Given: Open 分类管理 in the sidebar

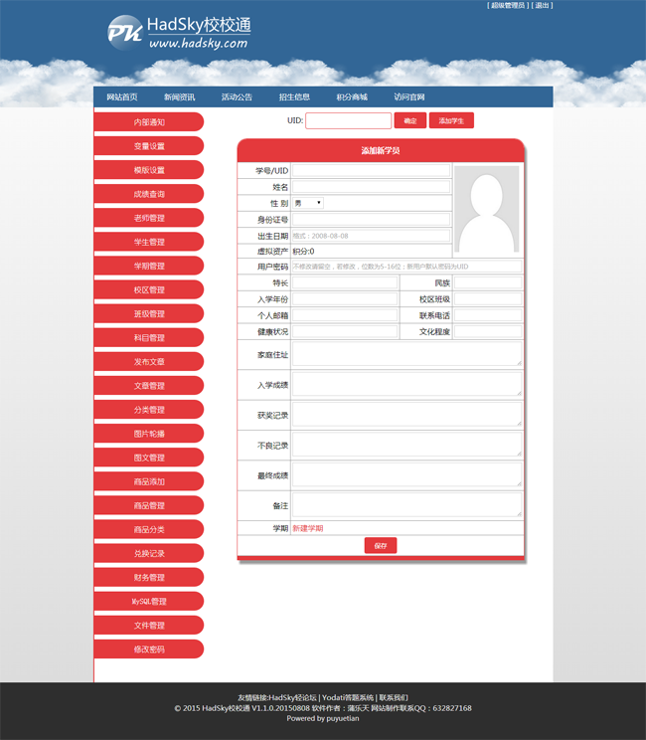Looking at the screenshot, I should point(149,410).
